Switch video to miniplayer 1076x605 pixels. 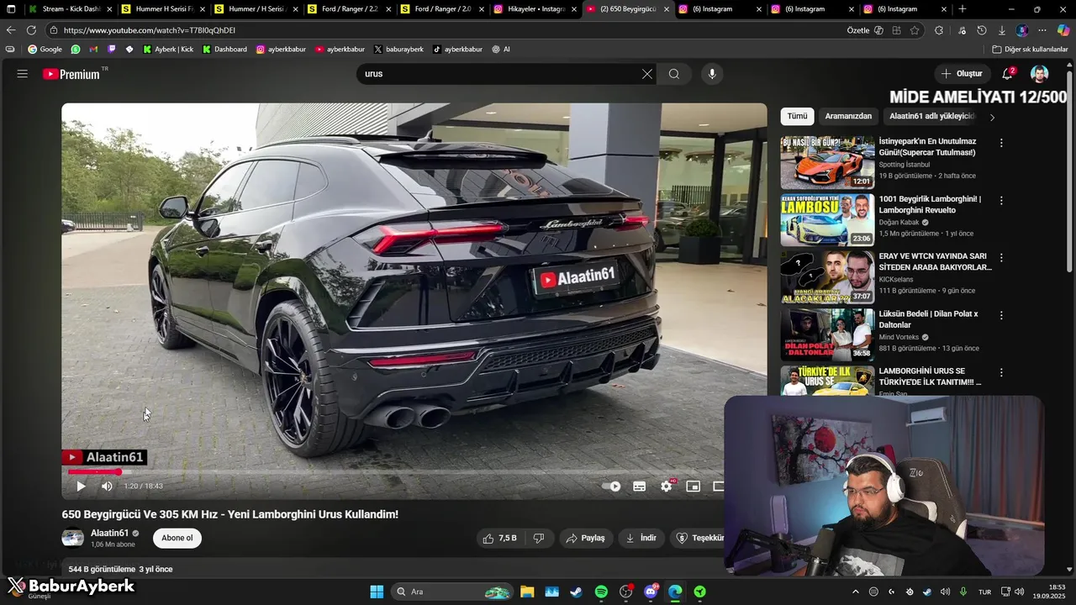[x=693, y=486]
